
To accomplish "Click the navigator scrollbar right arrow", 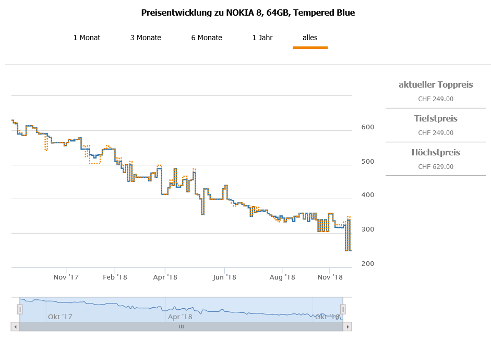I will (348, 326).
